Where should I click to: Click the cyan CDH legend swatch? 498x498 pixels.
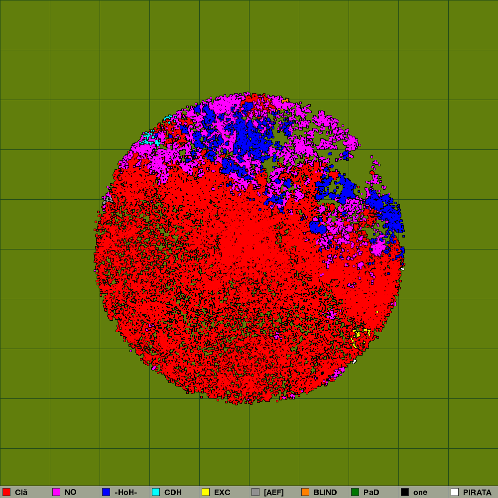(x=156, y=492)
